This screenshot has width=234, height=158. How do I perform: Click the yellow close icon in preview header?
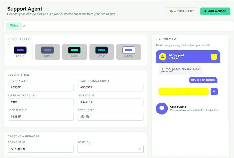pos(214,57)
